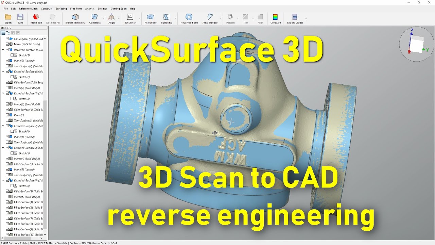
Task: Click the status bar text "RIGHT Button = Rotate"
Action: point(14,243)
